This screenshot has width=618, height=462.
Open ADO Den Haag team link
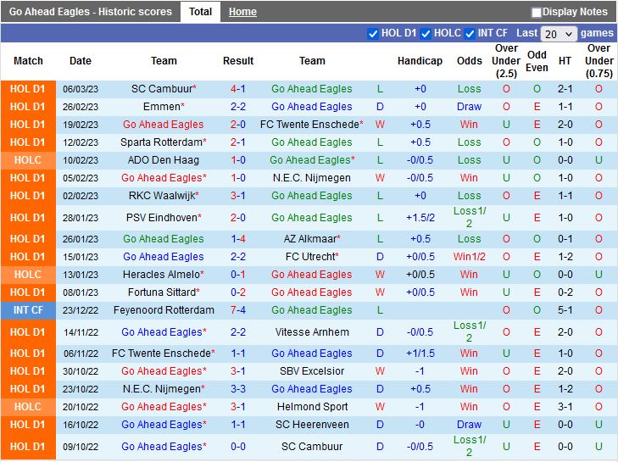tap(163, 160)
